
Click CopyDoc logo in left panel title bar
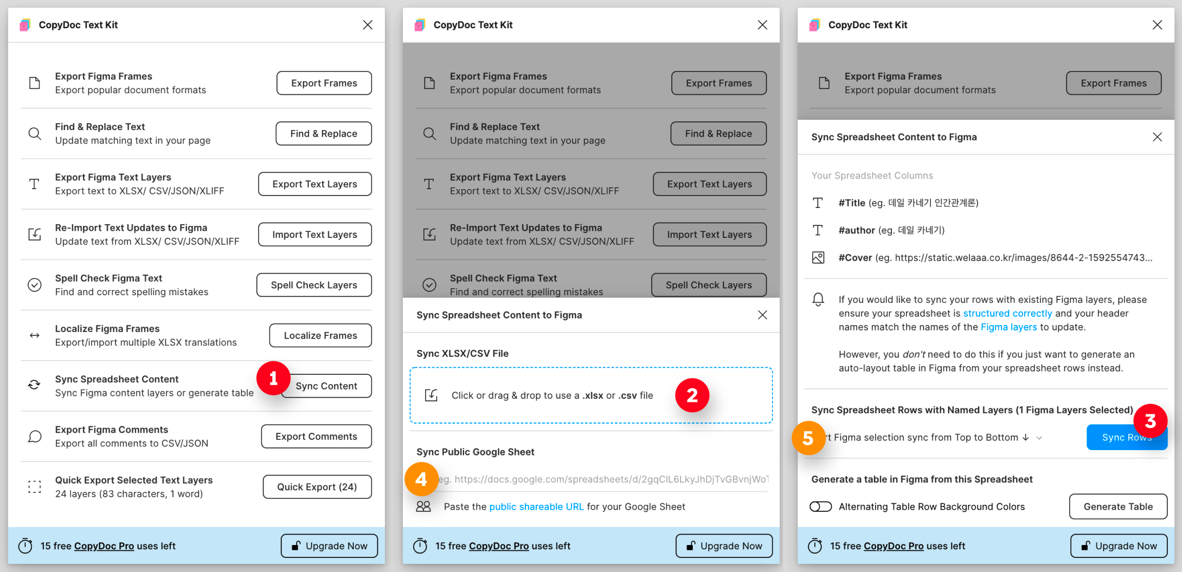click(x=25, y=25)
